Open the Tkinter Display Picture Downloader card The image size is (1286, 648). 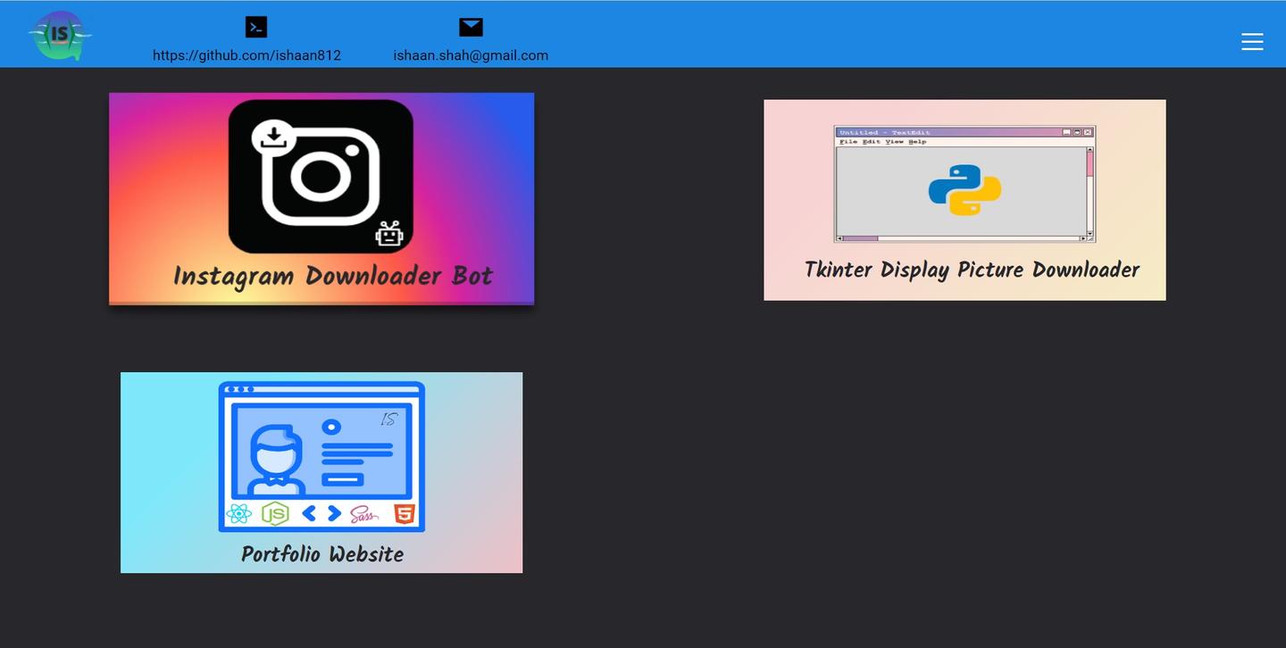pos(964,200)
